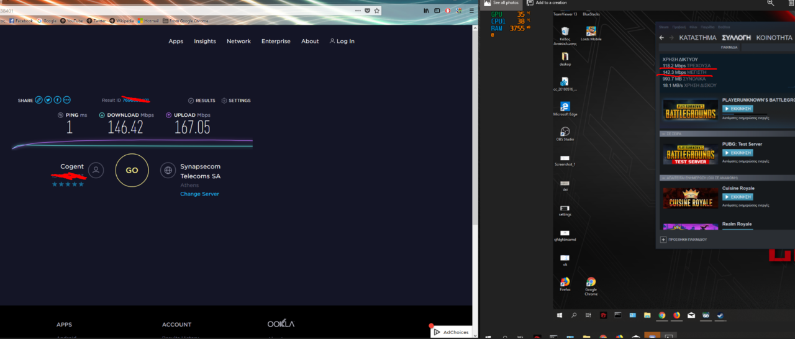Select Microsoft Edge desktop icon
The height and width of the screenshot is (339, 795).
click(565, 107)
